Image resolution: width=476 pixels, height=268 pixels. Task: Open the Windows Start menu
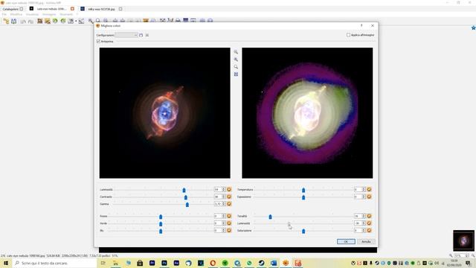tap(6, 263)
